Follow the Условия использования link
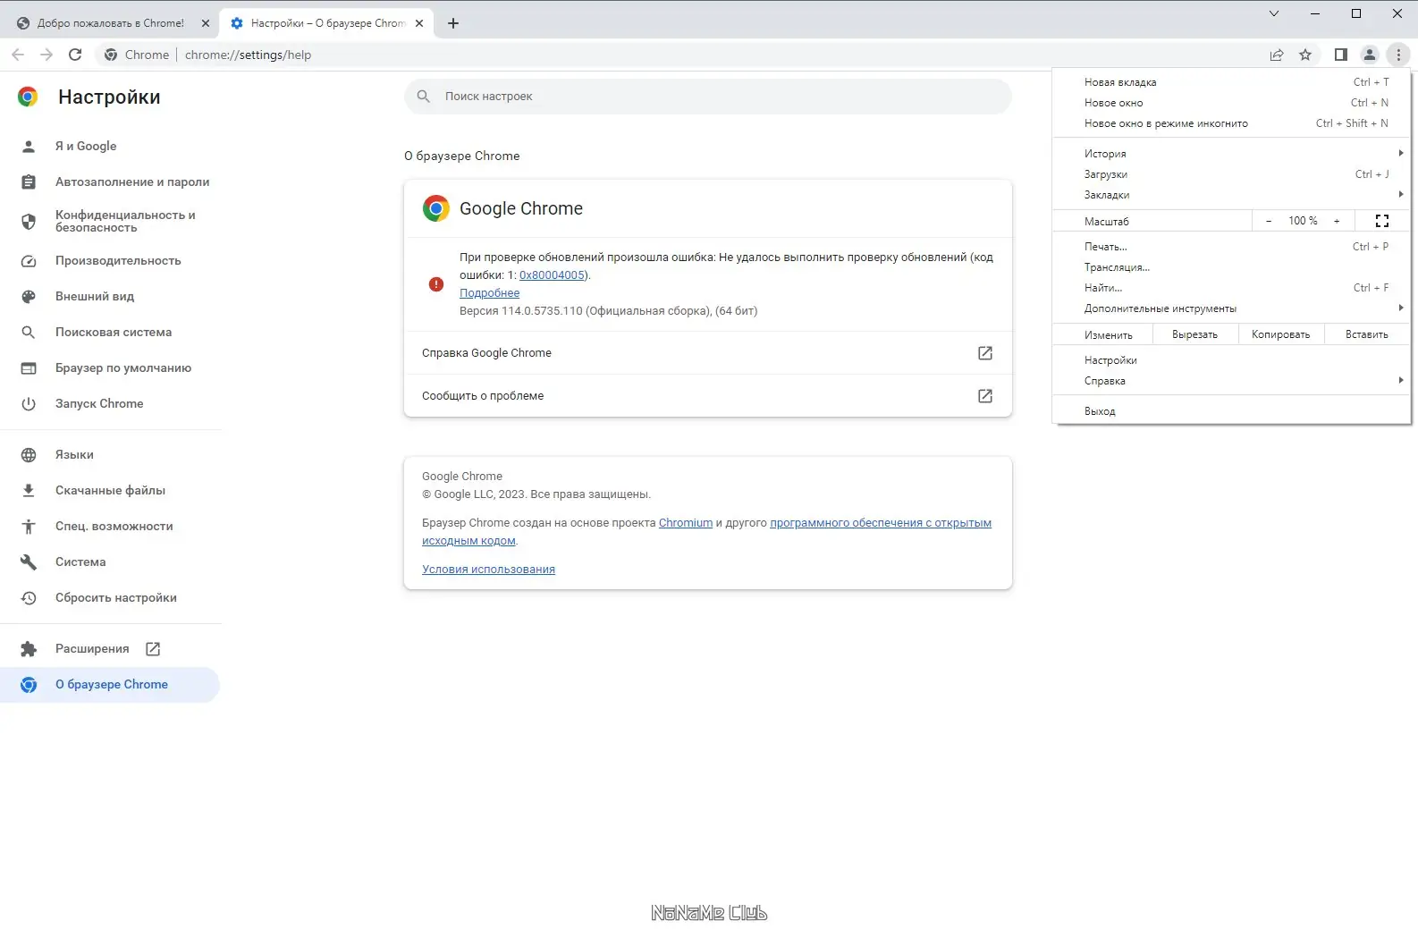1418x929 pixels. click(488, 570)
